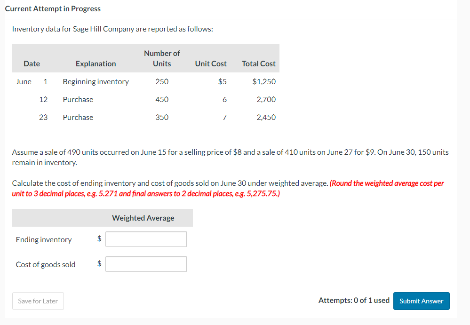Click the $5 unit cost value
The image size is (470, 325).
(x=222, y=81)
